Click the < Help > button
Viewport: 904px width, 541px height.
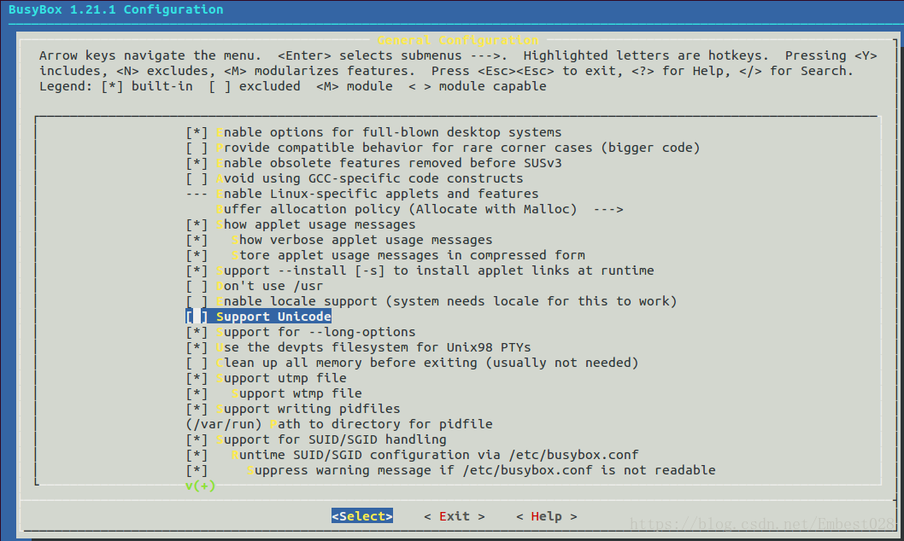click(x=547, y=516)
